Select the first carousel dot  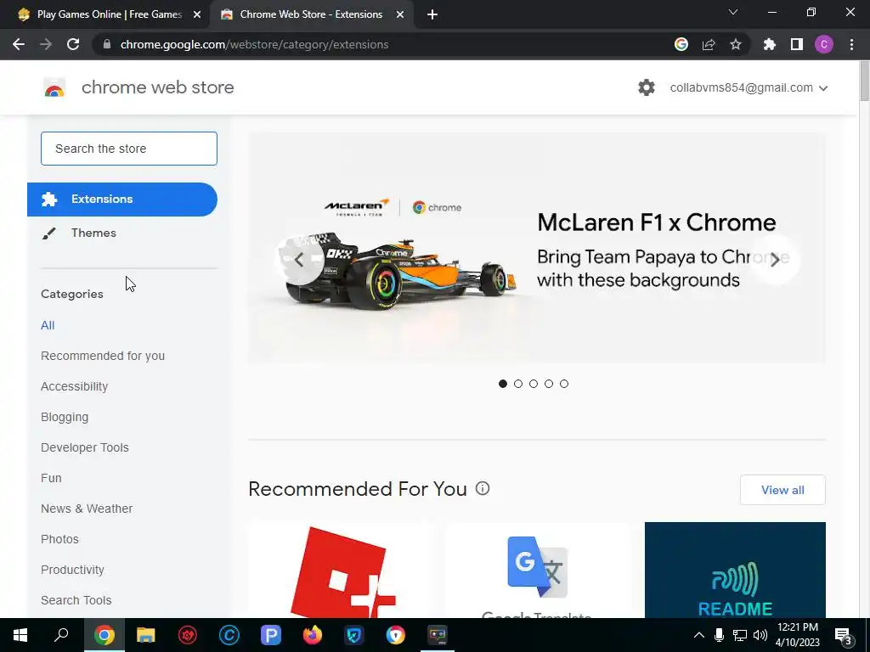pyautogui.click(x=503, y=384)
